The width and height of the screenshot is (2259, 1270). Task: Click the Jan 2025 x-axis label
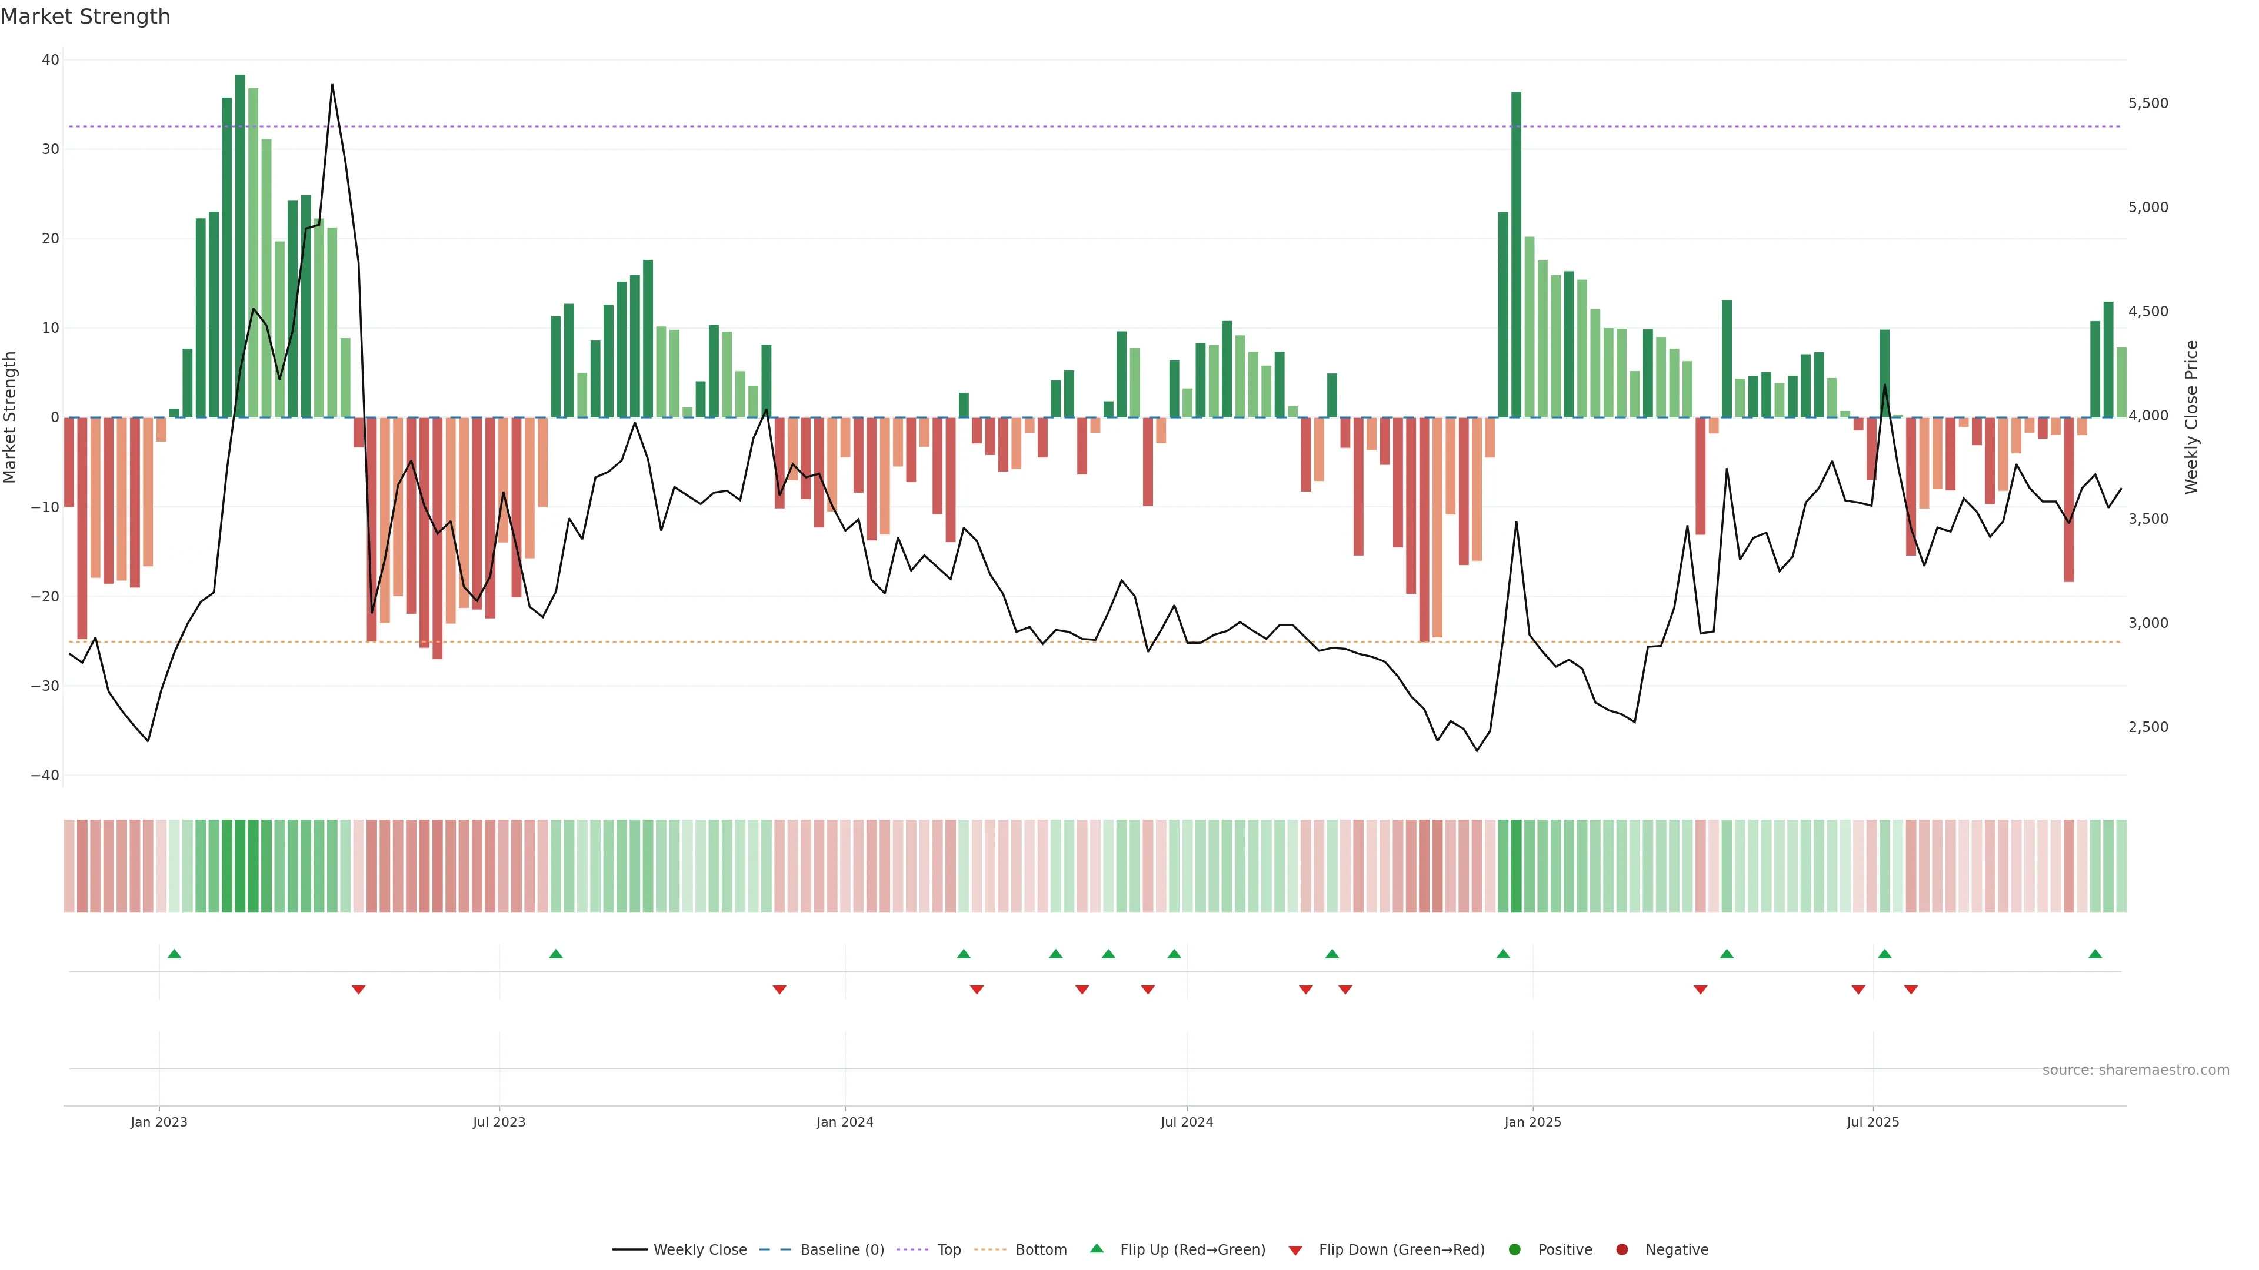[x=1532, y=1122]
